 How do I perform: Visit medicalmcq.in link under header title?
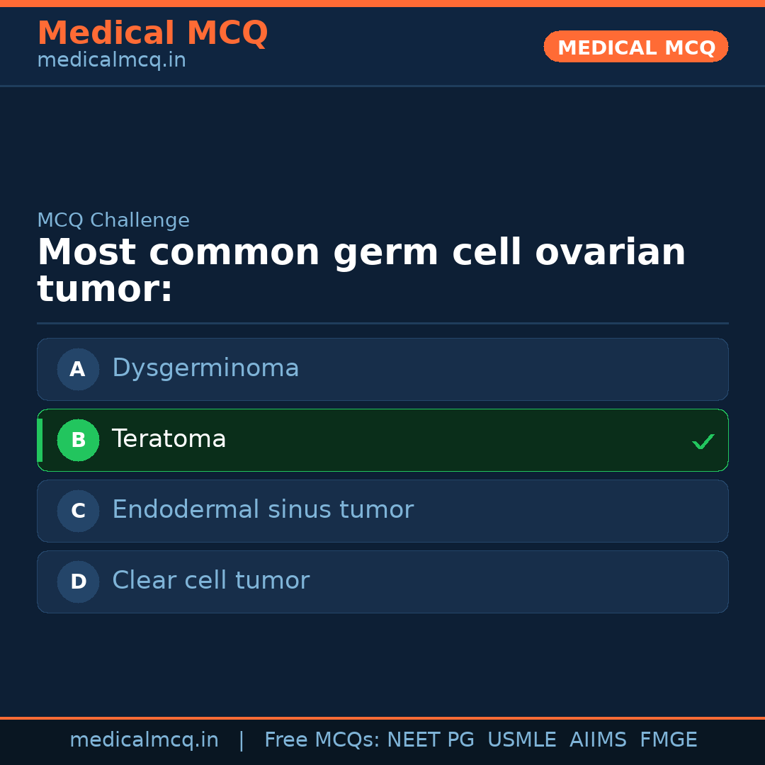111,60
